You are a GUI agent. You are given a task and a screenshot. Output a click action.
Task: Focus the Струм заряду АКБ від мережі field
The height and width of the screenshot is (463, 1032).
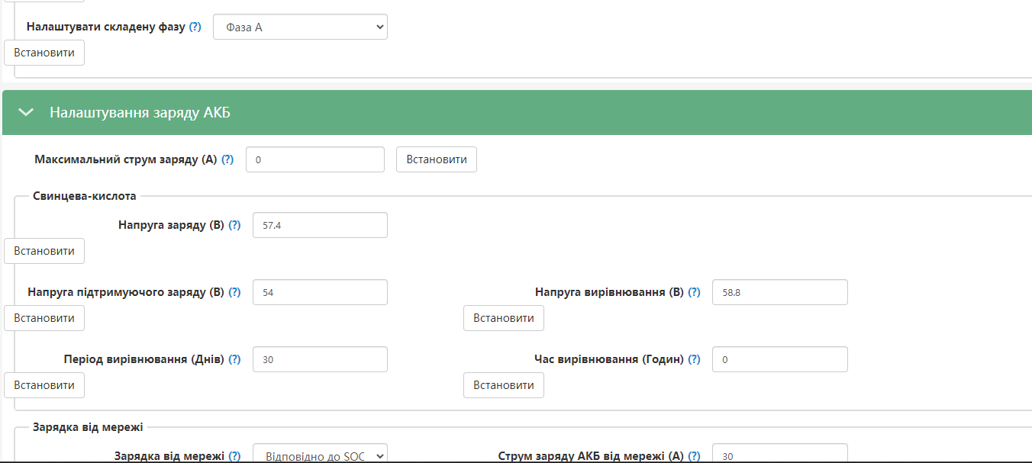[780, 454]
